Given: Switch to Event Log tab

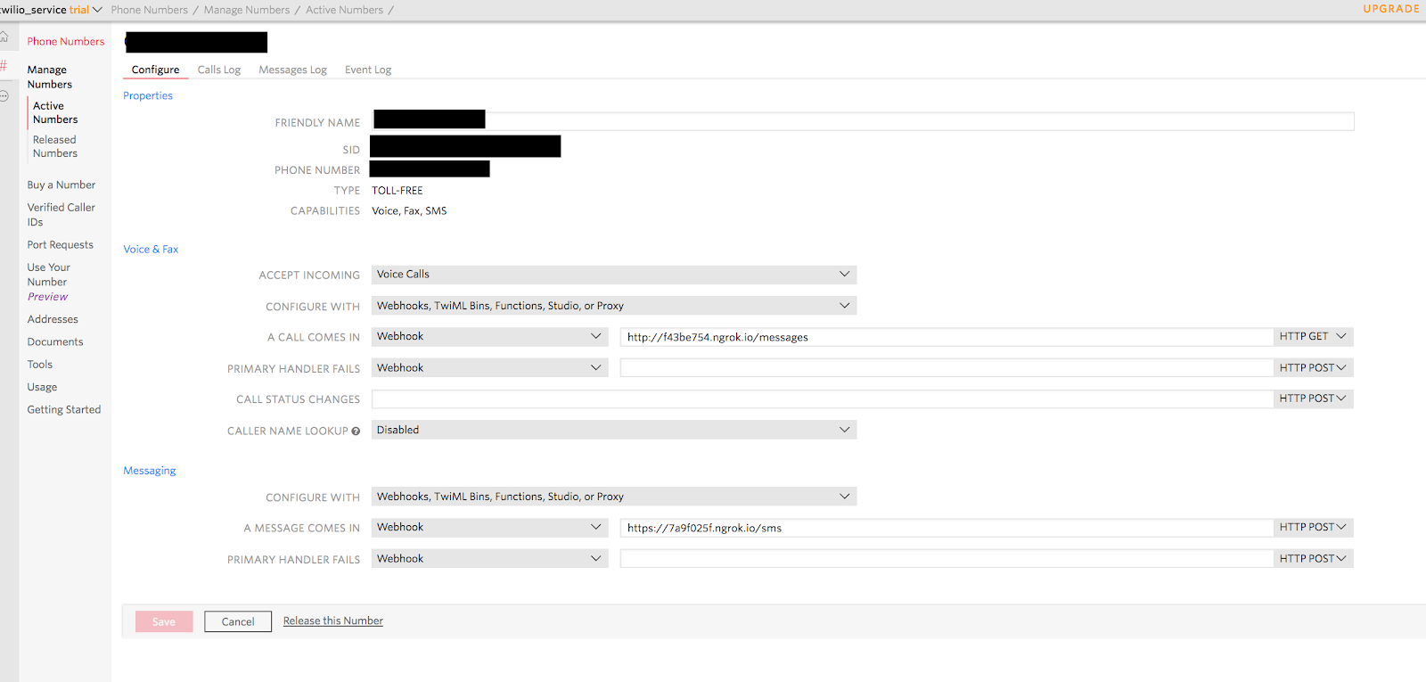Looking at the screenshot, I should click(368, 70).
